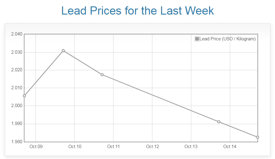Select the 1.990 price axis label
The width and height of the screenshot is (275, 159).
coord(17,124)
